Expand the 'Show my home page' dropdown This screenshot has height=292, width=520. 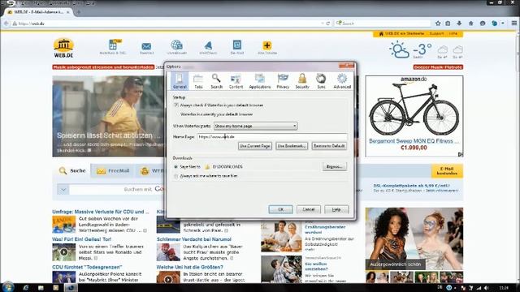tap(255, 126)
